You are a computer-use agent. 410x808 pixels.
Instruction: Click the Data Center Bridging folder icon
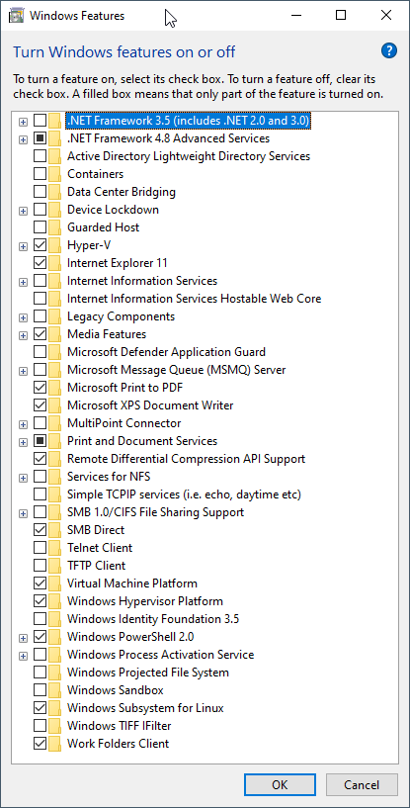[x=55, y=192]
